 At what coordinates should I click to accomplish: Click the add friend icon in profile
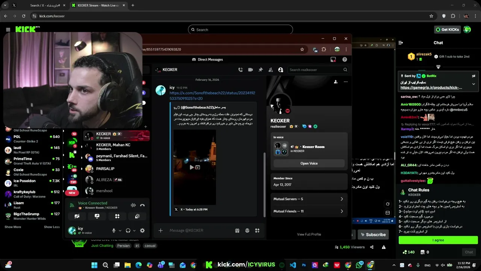[336, 82]
